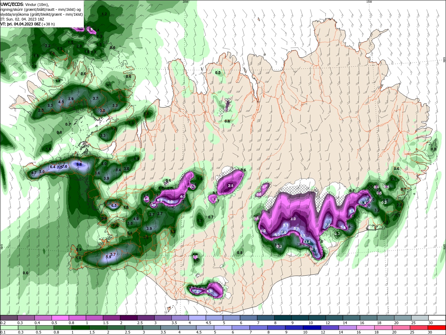This screenshot has width=446, height=335.
Task: Click the 'UWC/ECDS: Vindur (10m),' title line
Action: 25,4
